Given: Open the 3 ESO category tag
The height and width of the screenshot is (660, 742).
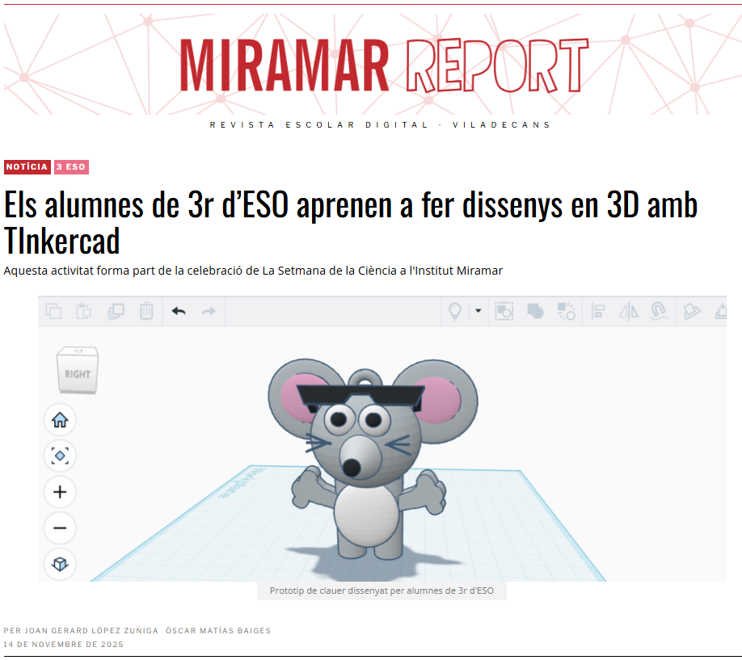Looking at the screenshot, I should (71, 167).
